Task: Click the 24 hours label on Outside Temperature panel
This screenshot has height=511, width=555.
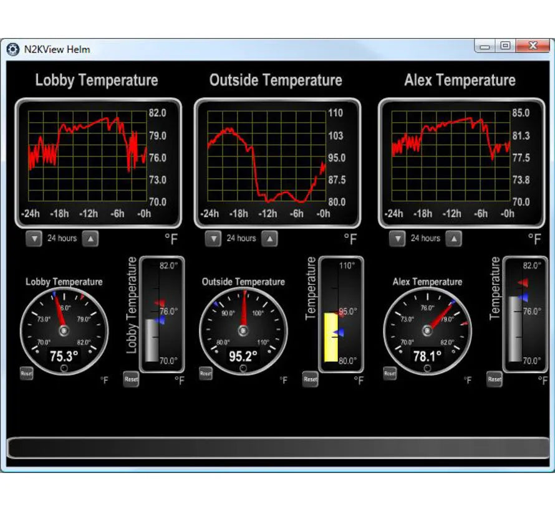Action: [241, 238]
